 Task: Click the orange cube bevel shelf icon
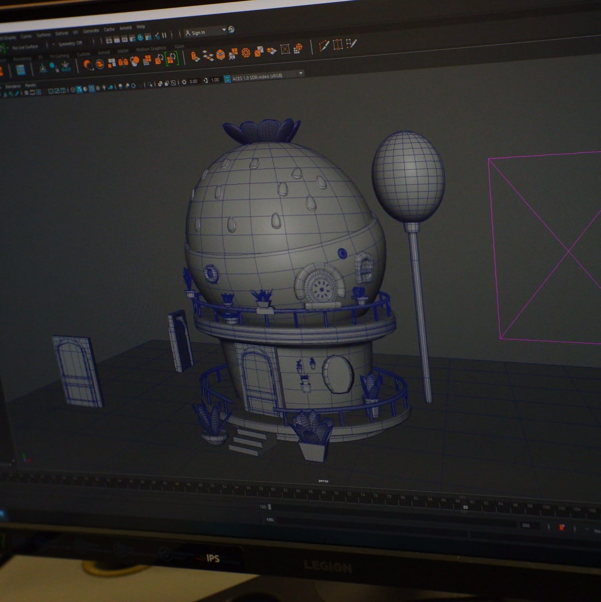pos(221,54)
